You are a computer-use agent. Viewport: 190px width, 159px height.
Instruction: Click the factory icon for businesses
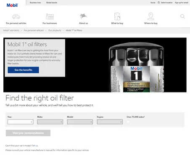coord(50,16)
